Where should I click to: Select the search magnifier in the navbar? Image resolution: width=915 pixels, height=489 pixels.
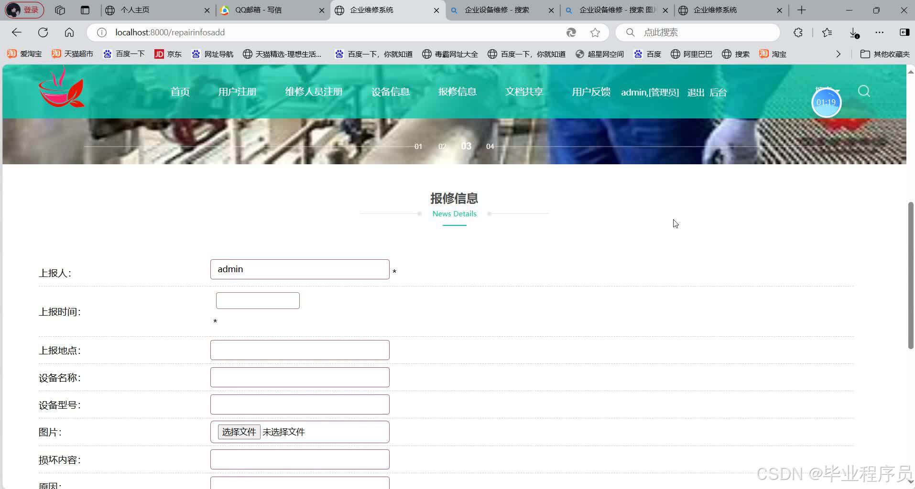(x=863, y=91)
